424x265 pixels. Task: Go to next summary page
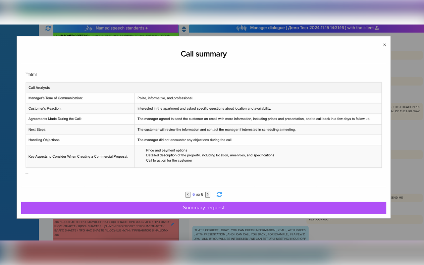pos(208,194)
